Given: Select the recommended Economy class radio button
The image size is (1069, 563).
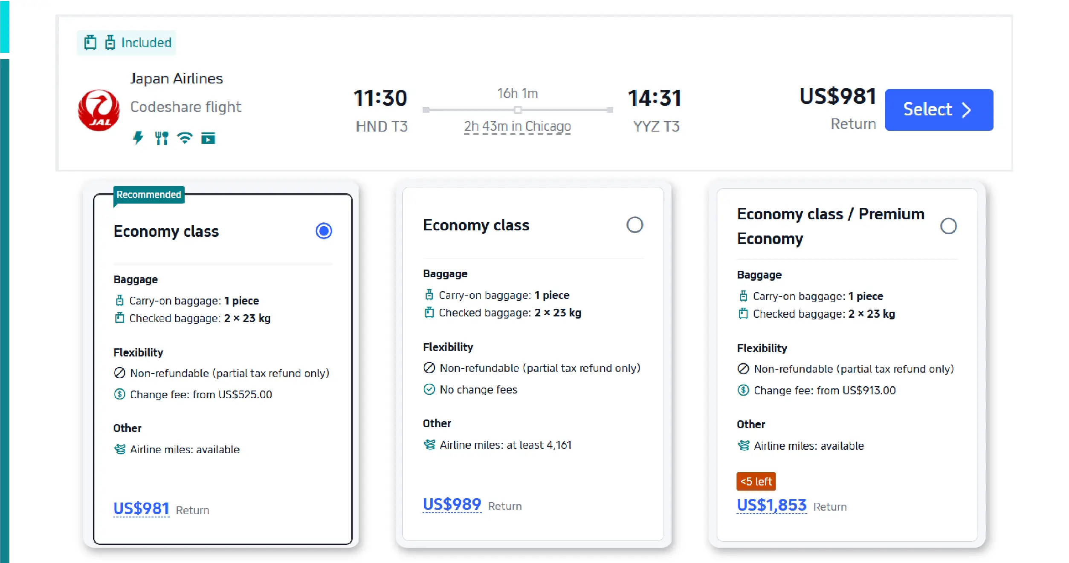Looking at the screenshot, I should (x=324, y=231).
